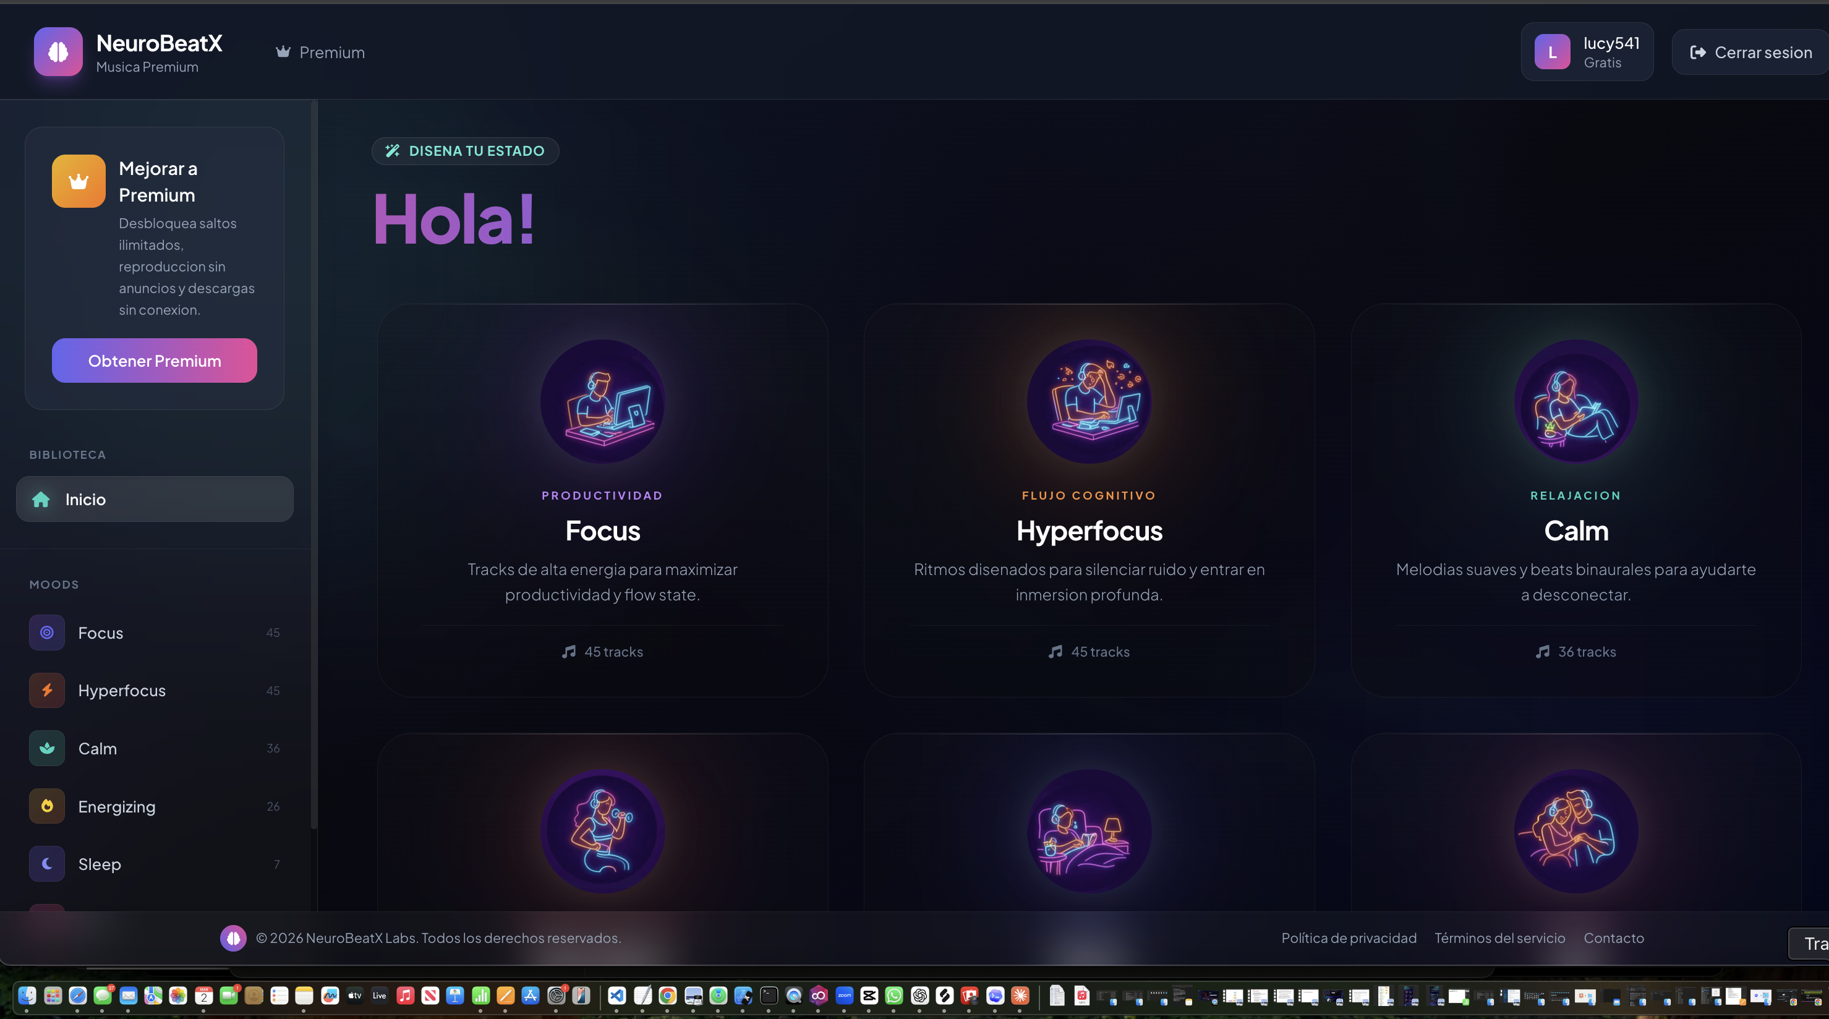Click the music note icon showing 45 tracks on Focus card
1829x1019 pixels.
point(568,651)
